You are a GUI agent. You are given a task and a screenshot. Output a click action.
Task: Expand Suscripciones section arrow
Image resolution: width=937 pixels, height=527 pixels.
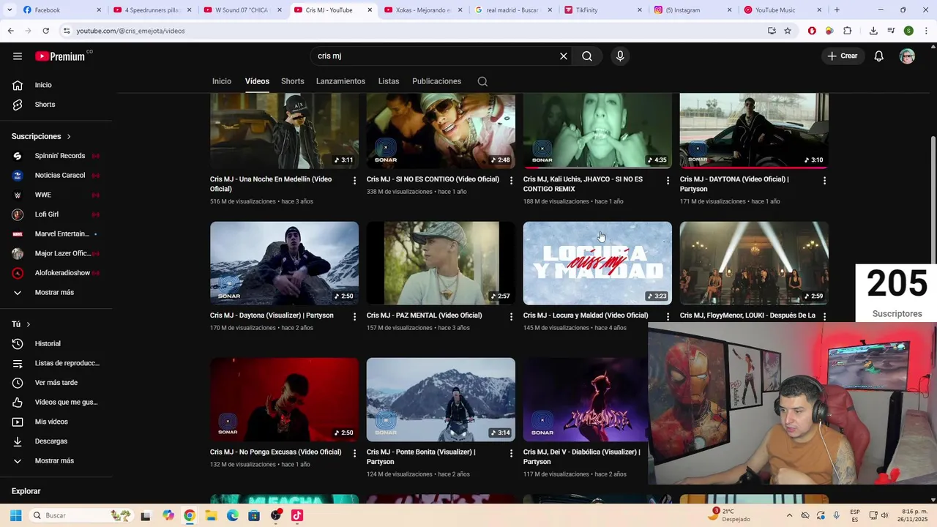(x=69, y=137)
